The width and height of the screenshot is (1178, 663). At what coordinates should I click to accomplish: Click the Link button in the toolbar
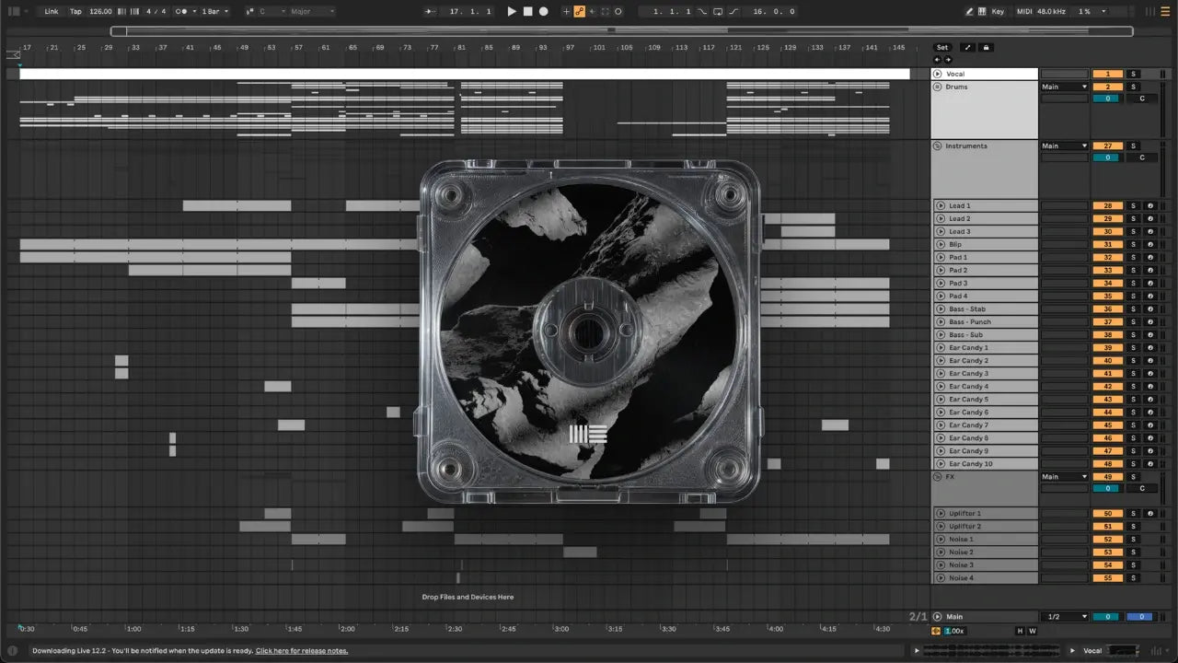pyautogui.click(x=52, y=11)
